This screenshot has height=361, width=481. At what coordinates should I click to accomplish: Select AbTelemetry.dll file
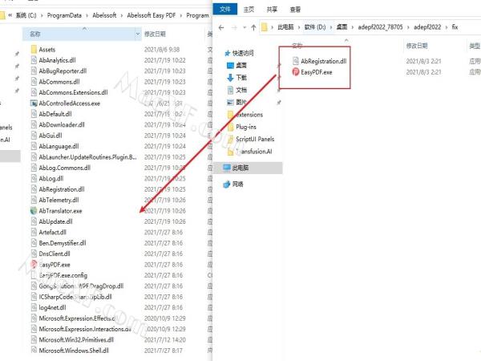click(x=59, y=200)
